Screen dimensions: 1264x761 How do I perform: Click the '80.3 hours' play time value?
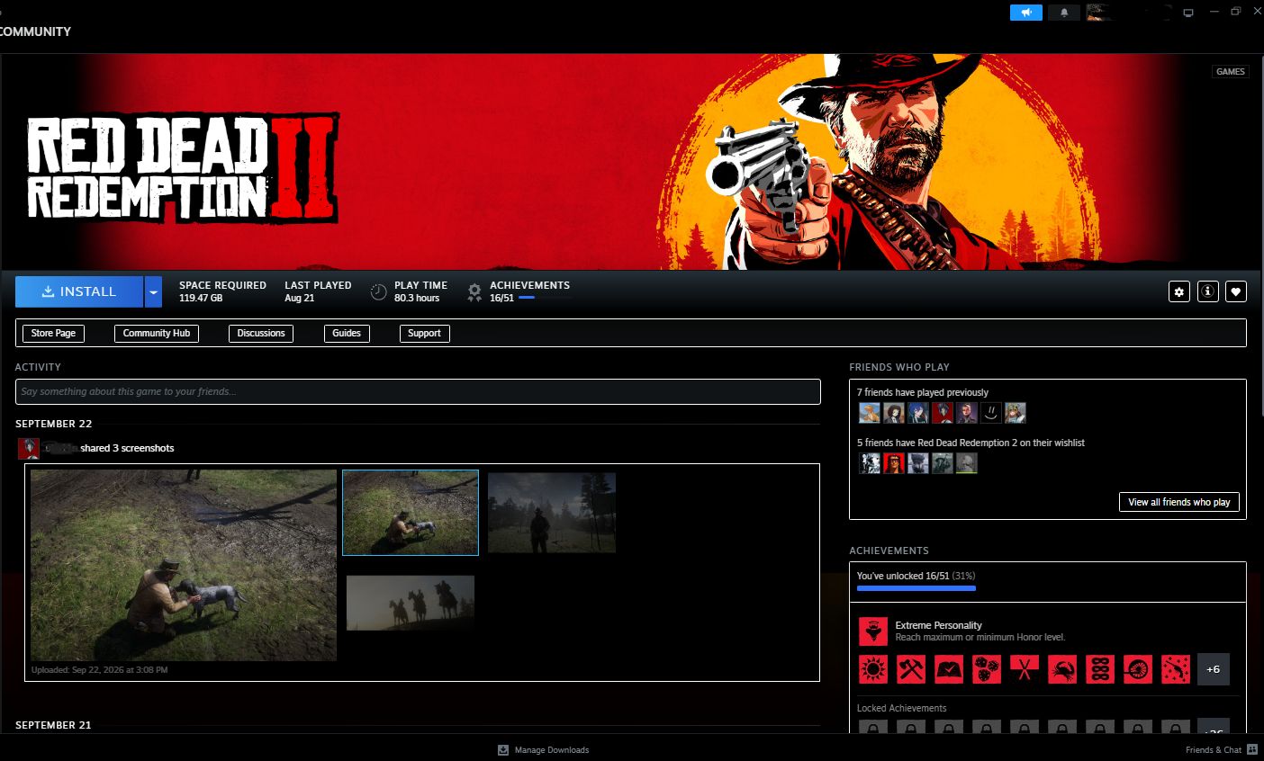417,298
